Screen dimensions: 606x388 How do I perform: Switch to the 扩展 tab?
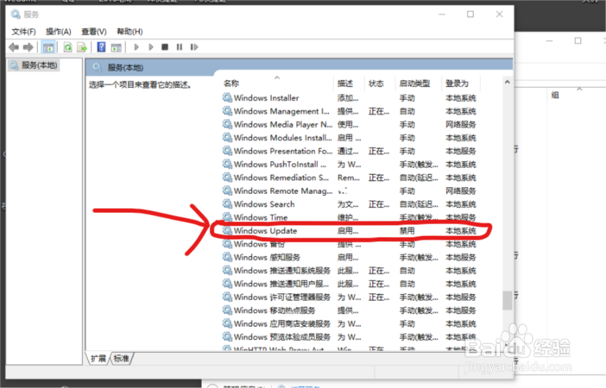[x=98, y=358]
